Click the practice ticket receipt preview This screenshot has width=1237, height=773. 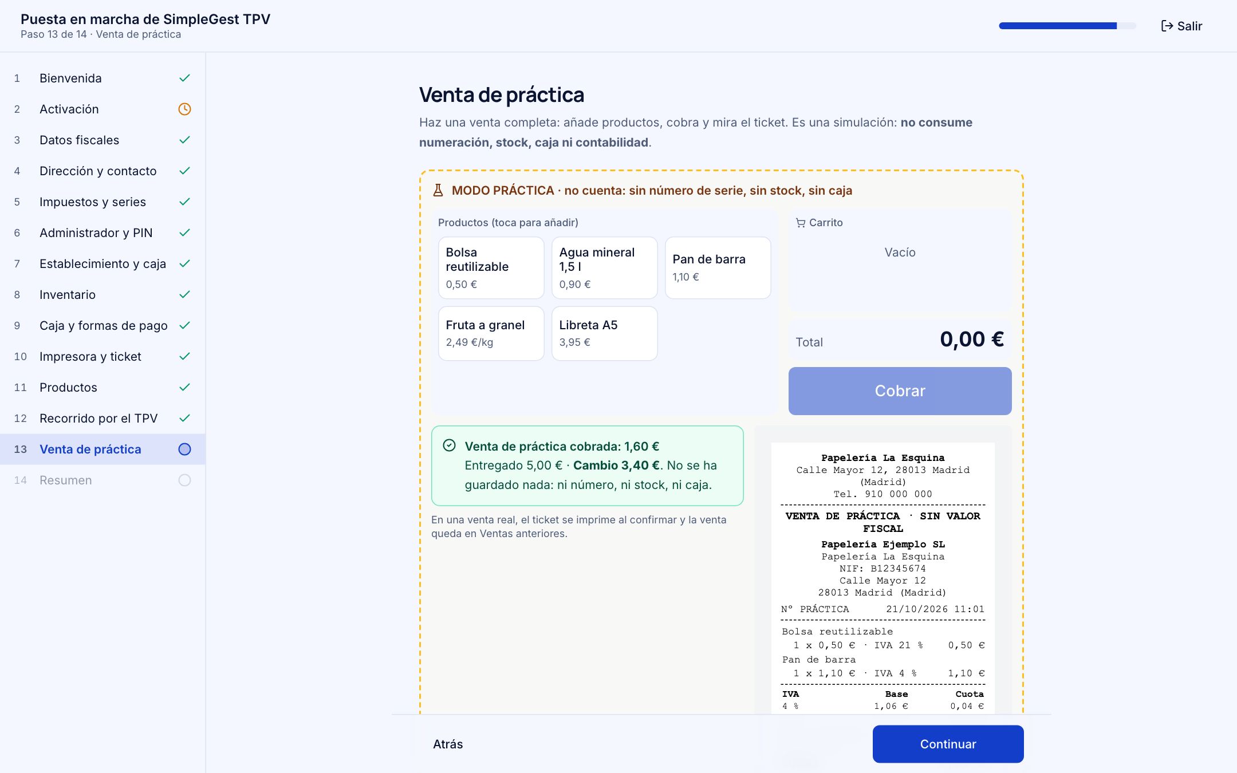883,578
